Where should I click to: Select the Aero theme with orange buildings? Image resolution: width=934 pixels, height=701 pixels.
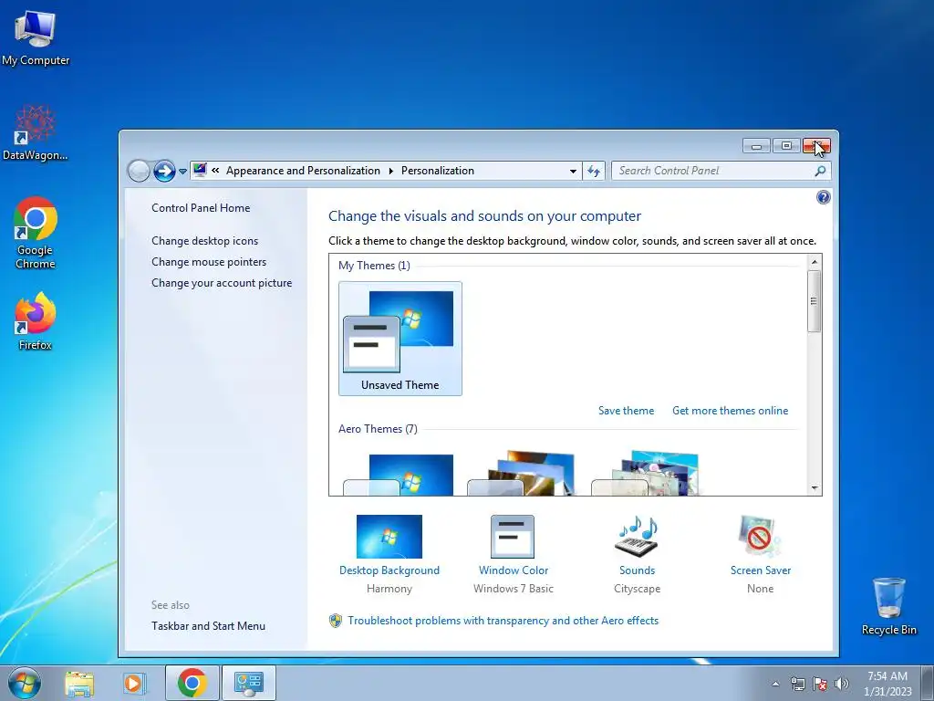522,474
